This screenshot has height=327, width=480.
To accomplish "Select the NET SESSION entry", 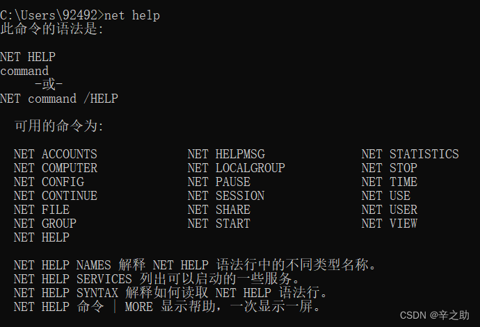I will [226, 196].
